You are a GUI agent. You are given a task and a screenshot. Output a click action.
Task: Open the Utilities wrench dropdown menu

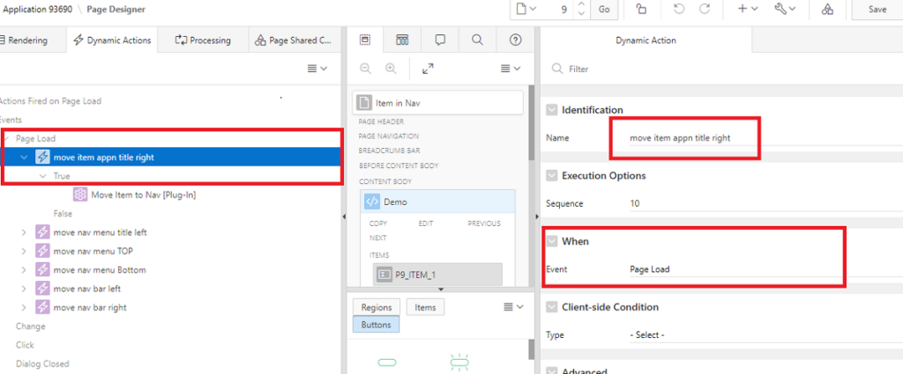(785, 9)
